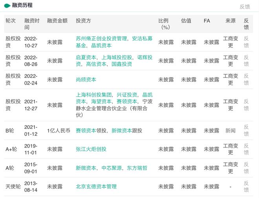Click 反馈 for the 2022-10-27 row
Screen dimensions: 259x198
coord(246,42)
